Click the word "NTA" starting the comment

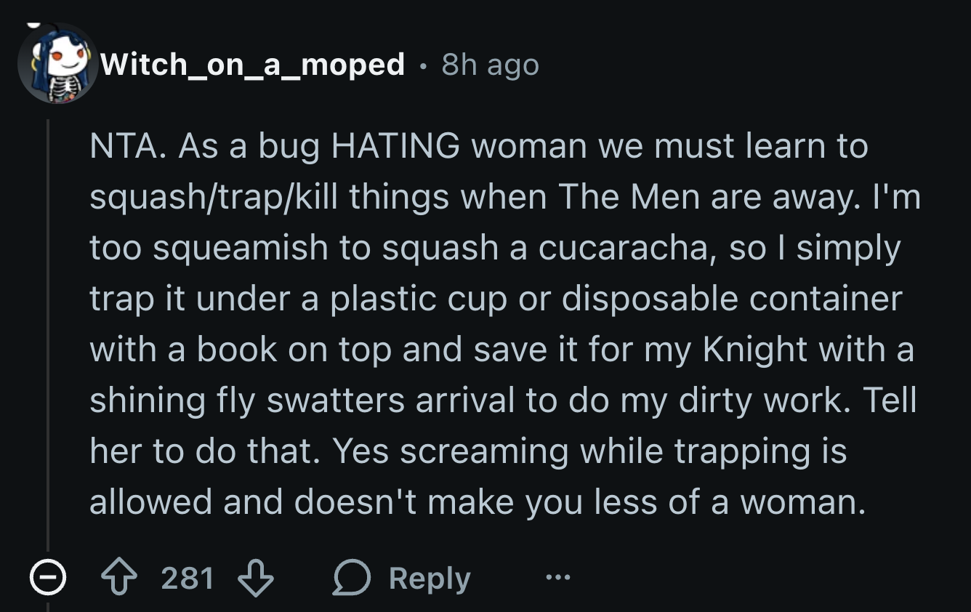[x=122, y=146]
